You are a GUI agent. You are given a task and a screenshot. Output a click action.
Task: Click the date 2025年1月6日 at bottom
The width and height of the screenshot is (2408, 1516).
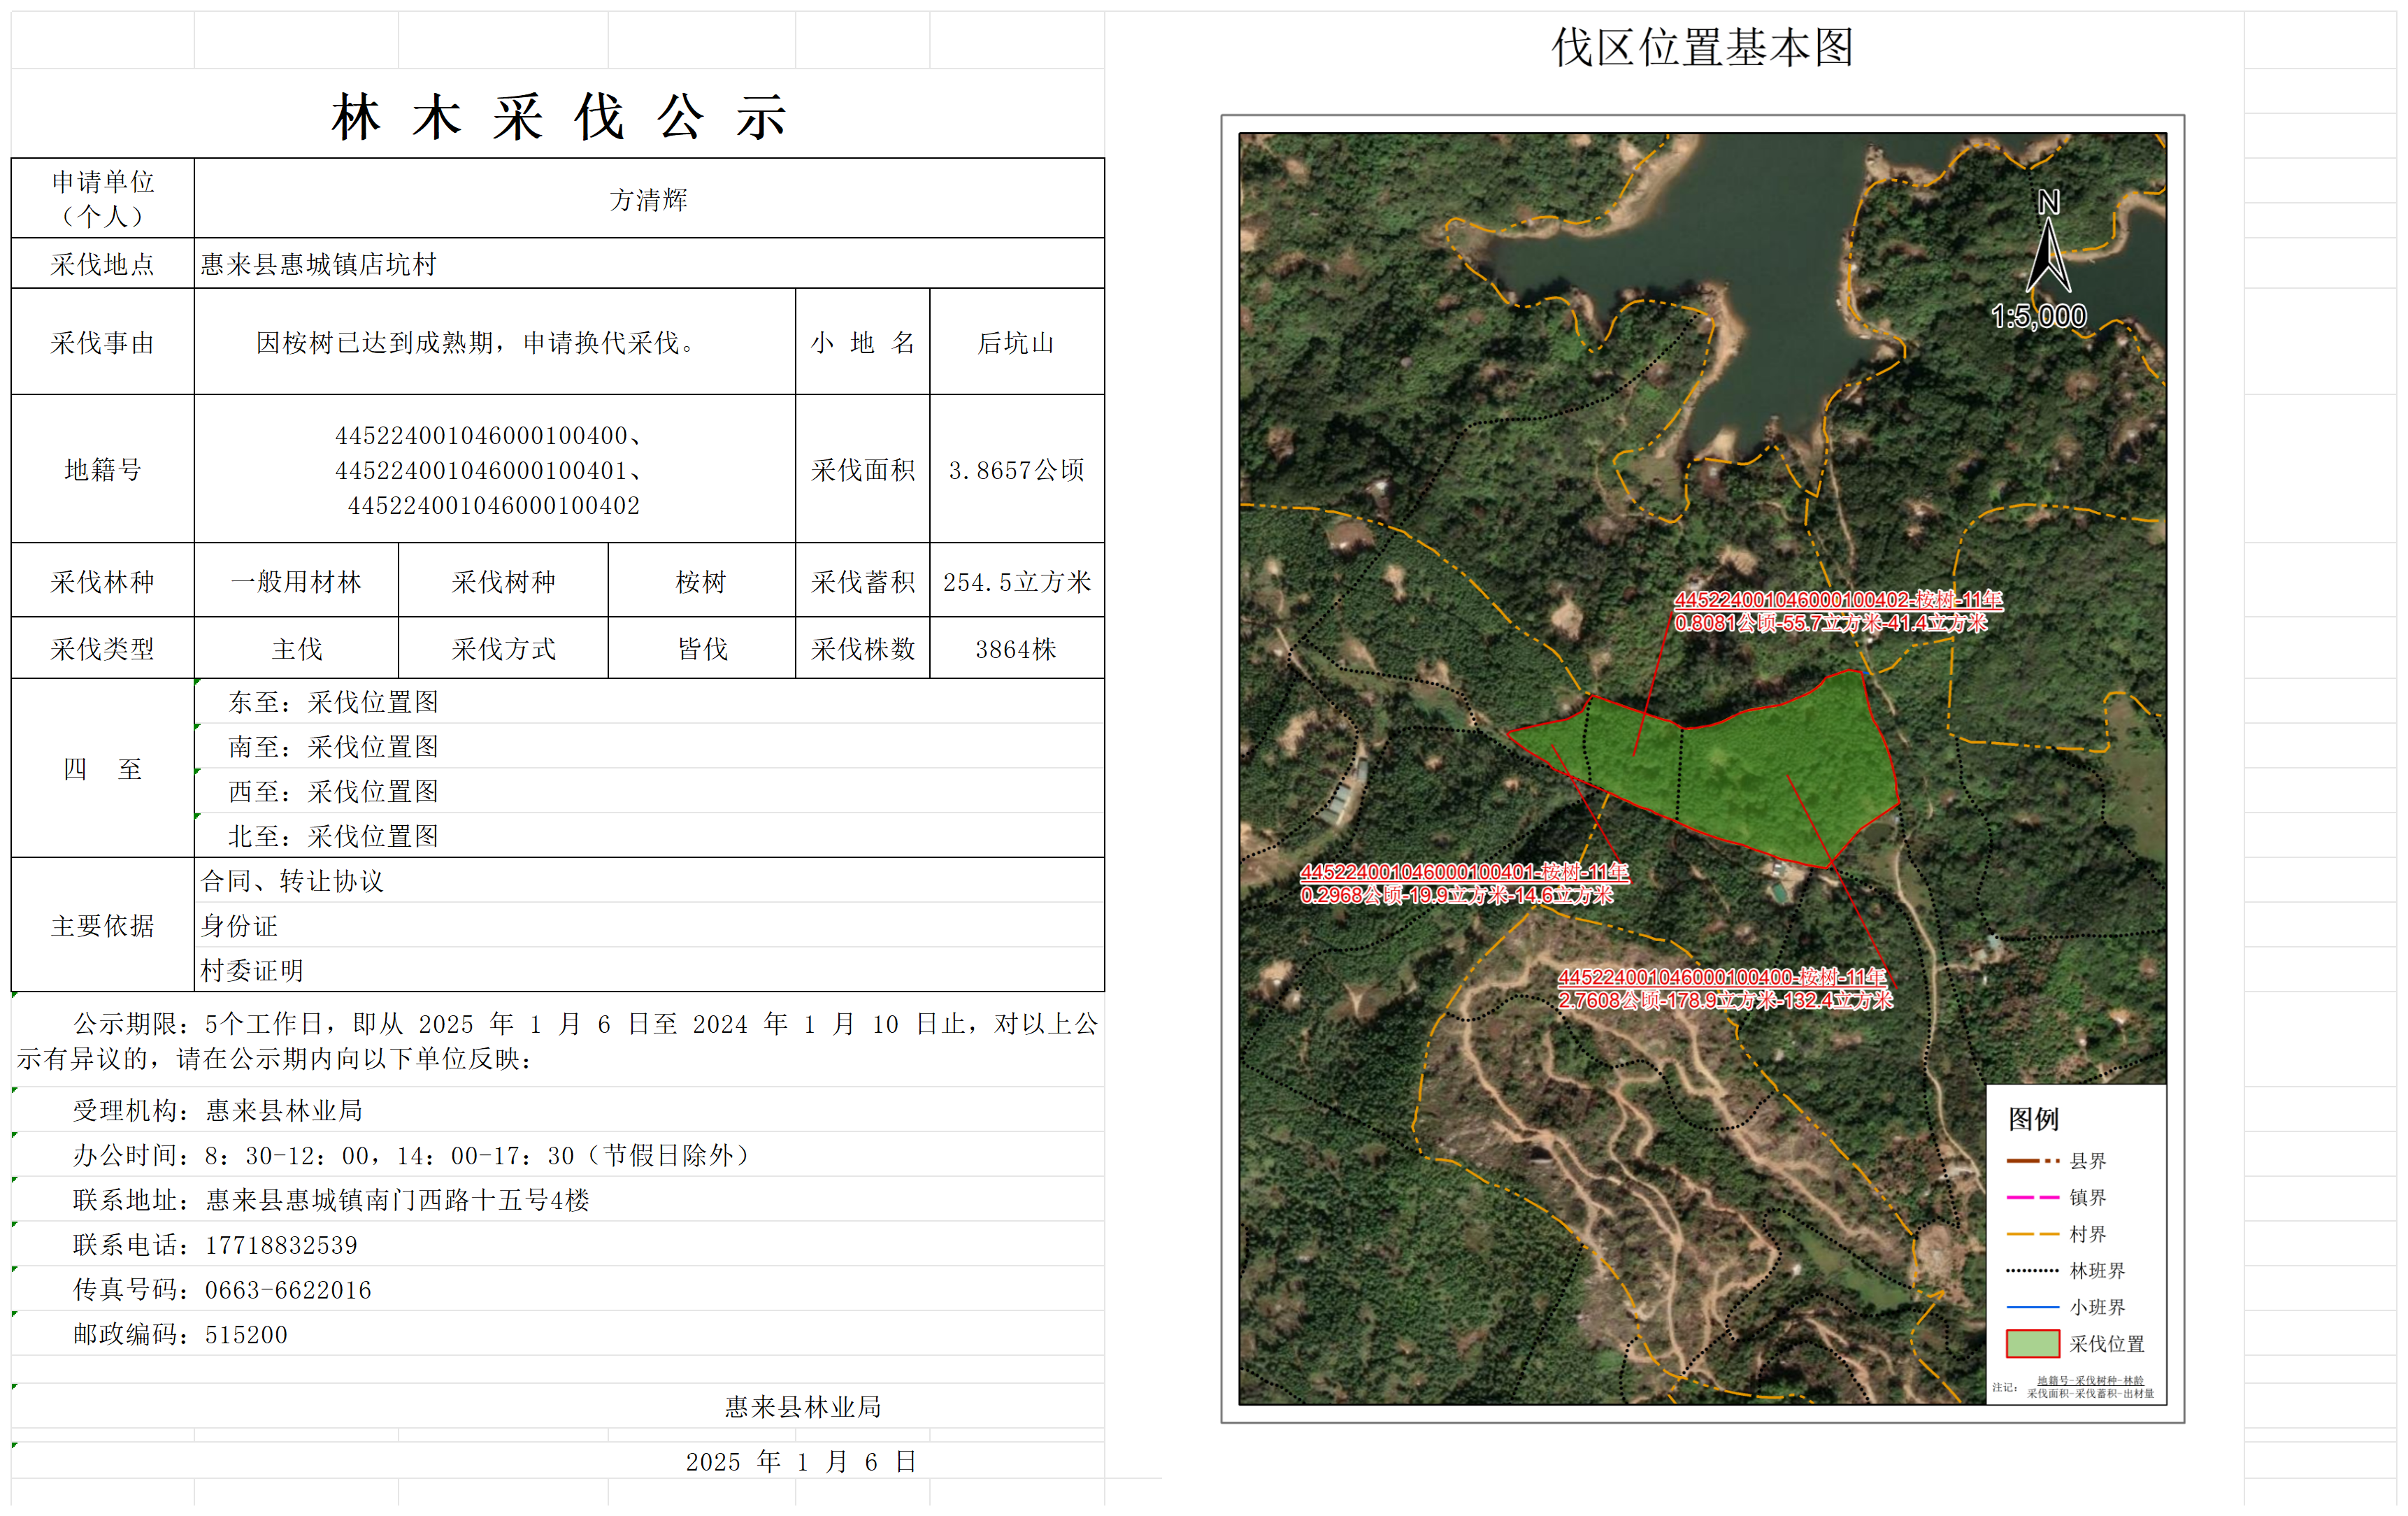coord(801,1461)
